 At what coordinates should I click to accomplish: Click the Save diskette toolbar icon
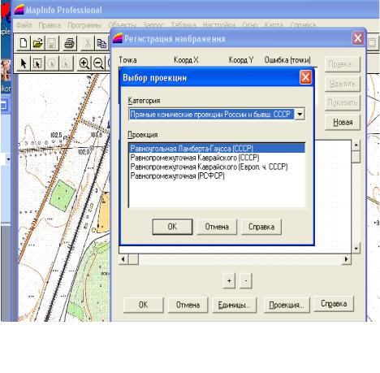52,43
